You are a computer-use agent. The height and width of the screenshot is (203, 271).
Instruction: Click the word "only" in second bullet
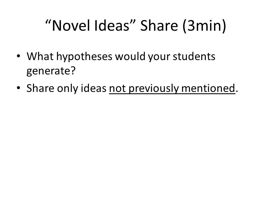pyautogui.click(x=67, y=89)
